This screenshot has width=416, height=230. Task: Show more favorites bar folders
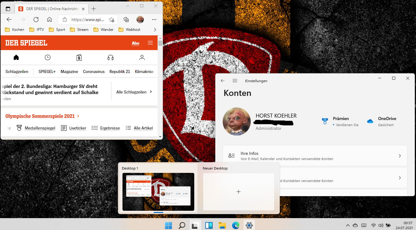point(155,30)
